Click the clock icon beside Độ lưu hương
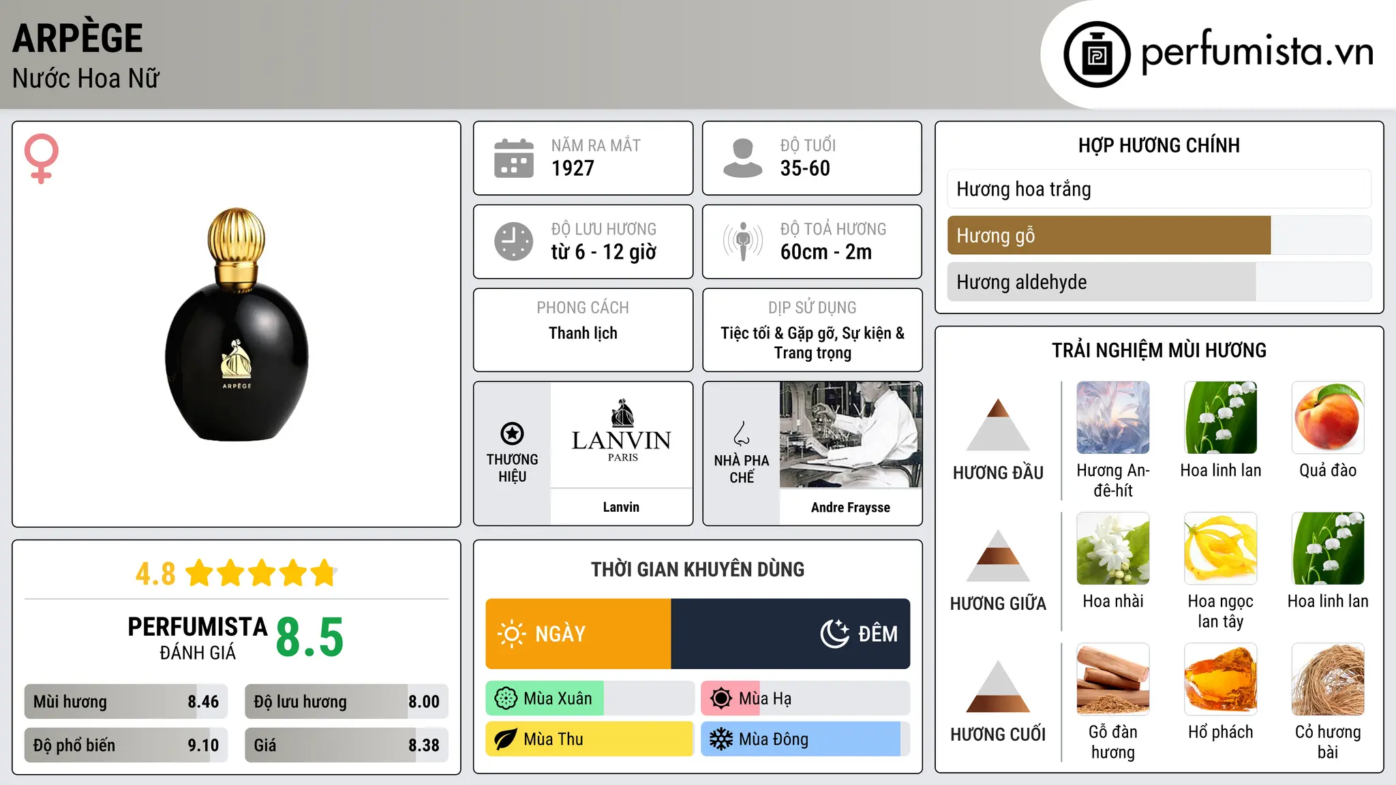 tap(514, 241)
